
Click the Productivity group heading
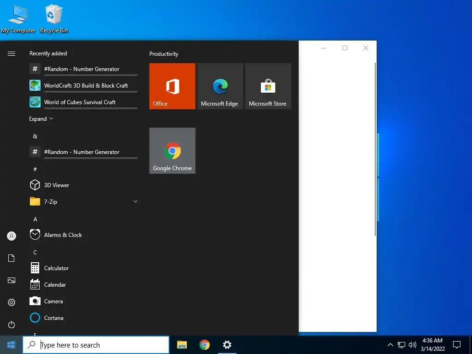164,54
